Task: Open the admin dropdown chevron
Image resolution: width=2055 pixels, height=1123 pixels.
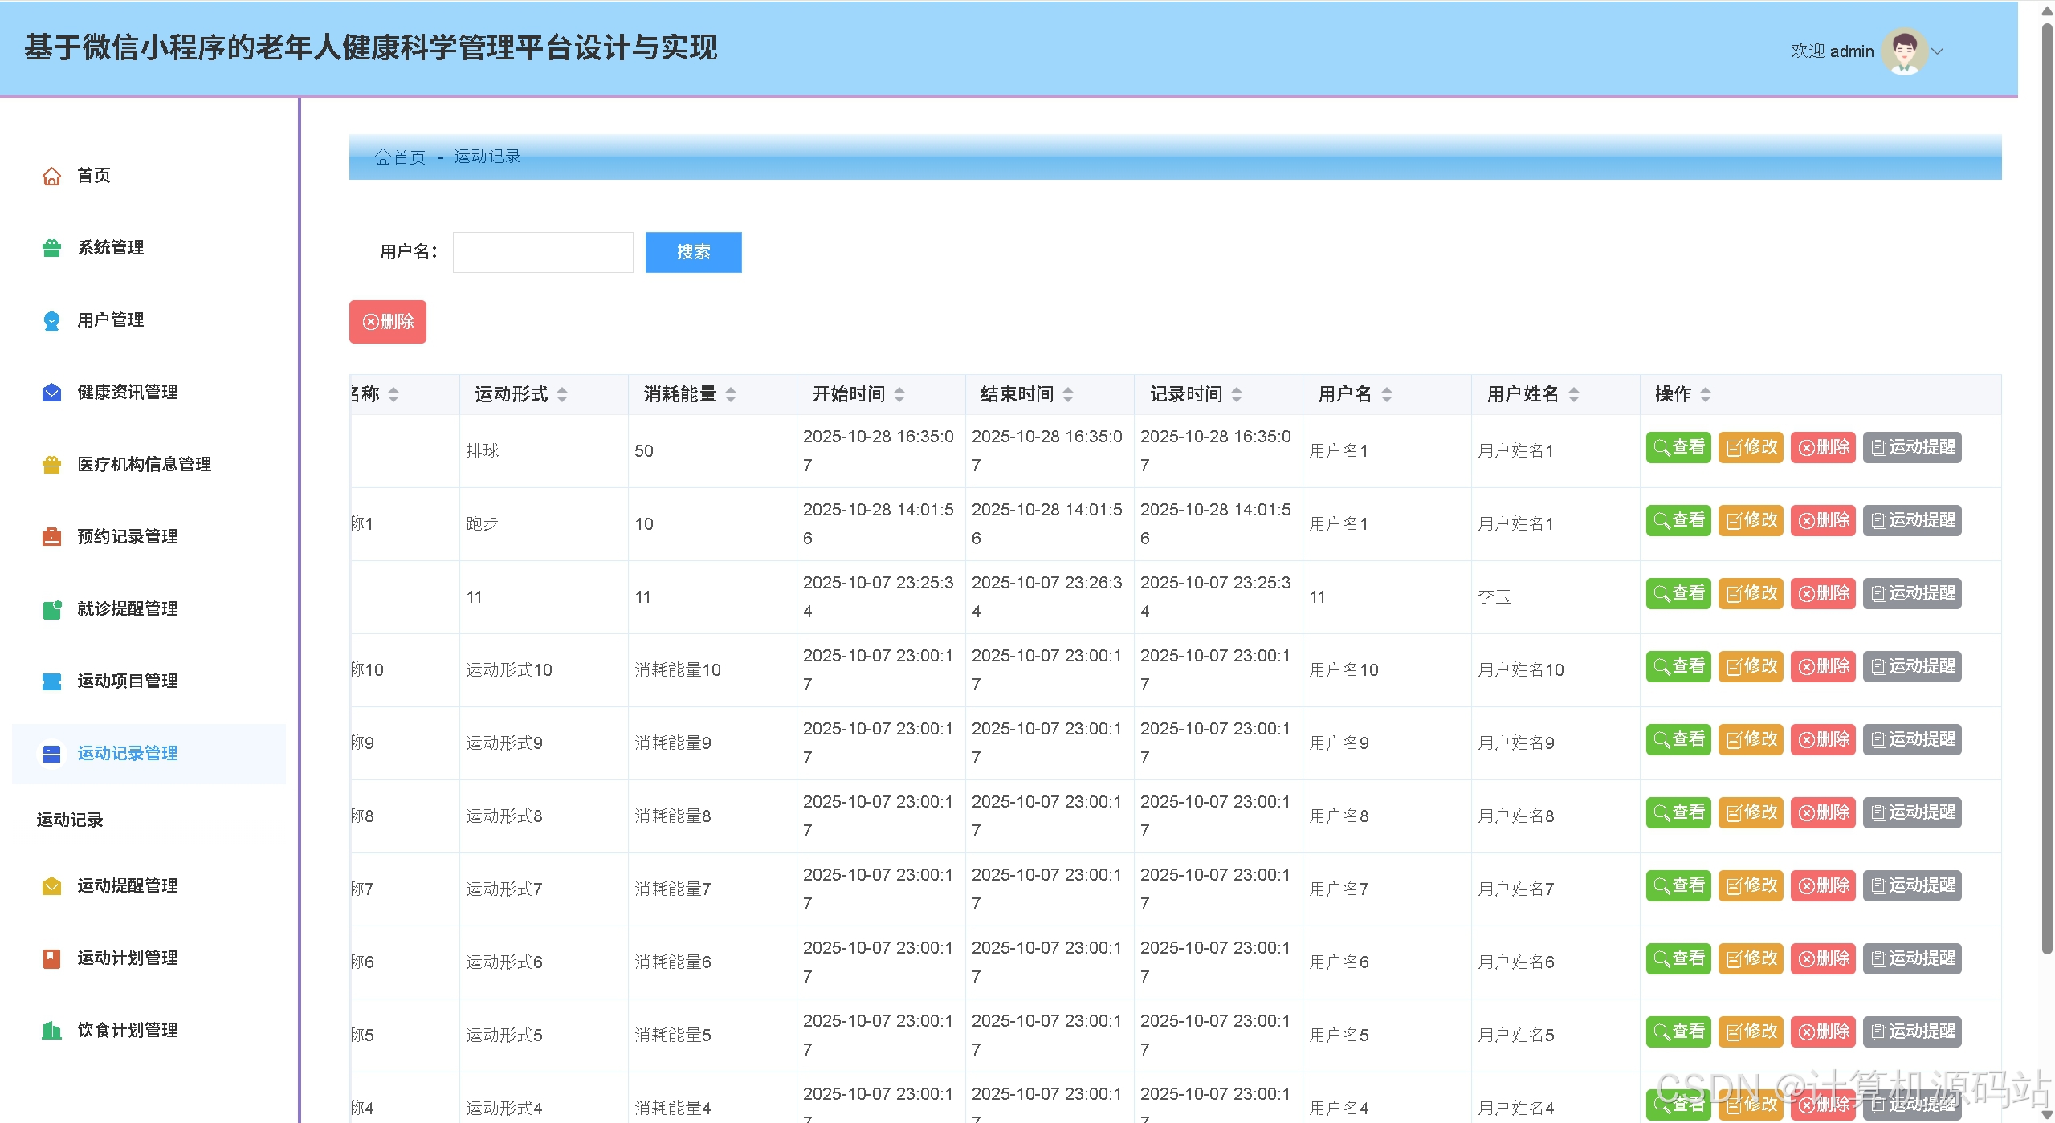Action: tap(1938, 51)
